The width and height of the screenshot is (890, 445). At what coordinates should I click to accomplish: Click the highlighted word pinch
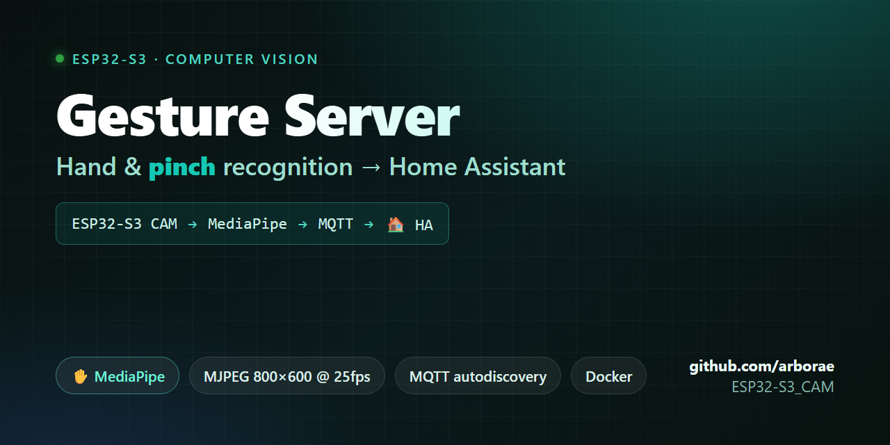[x=182, y=167]
